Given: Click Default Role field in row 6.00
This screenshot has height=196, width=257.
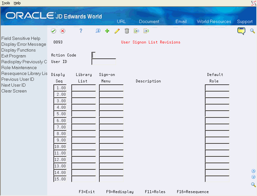Looking at the screenshot, I should pyautogui.click(x=217, y=120).
